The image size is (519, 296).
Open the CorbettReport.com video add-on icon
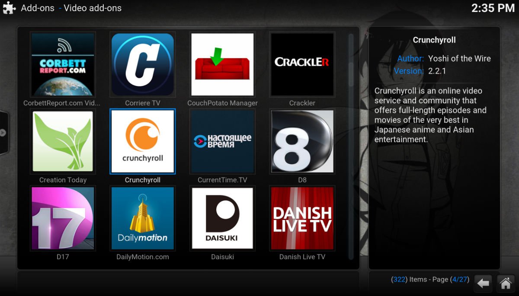63,64
